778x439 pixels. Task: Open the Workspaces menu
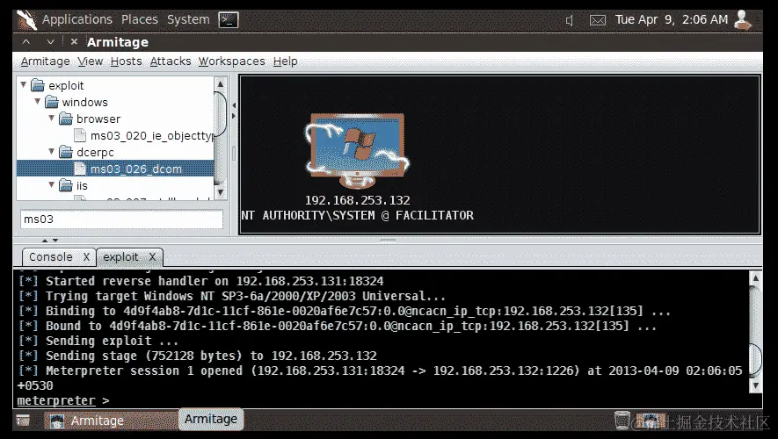coord(232,61)
